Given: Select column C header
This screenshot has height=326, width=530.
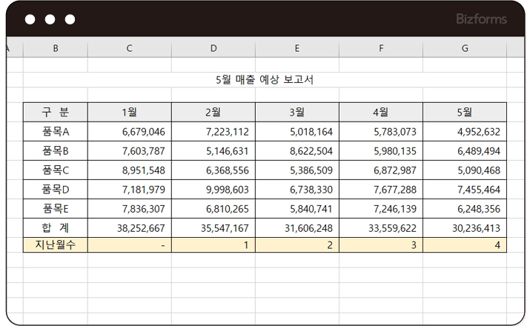Looking at the screenshot, I should coord(130,48).
